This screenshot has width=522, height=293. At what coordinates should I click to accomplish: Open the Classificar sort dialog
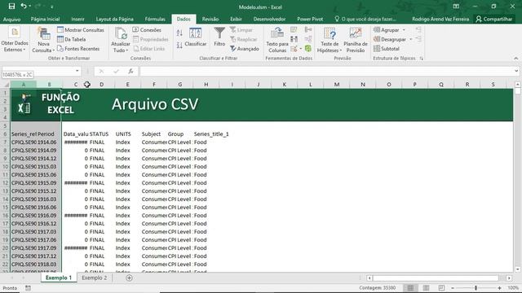[x=196, y=37]
